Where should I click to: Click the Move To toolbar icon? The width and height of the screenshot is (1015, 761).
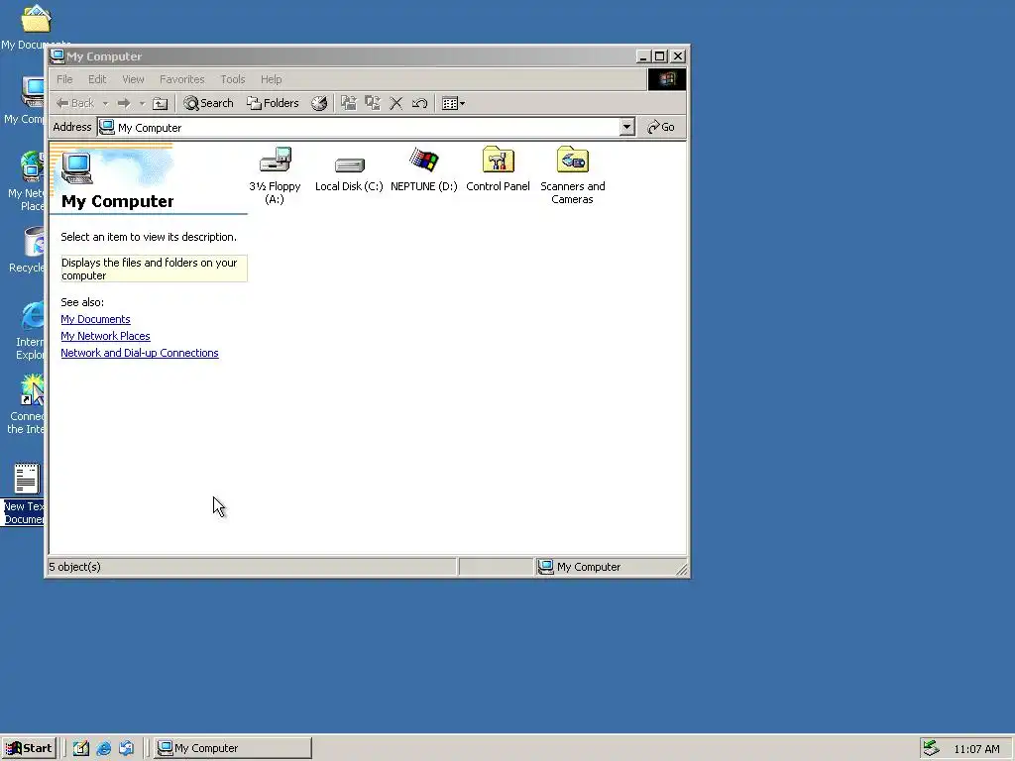pos(349,103)
